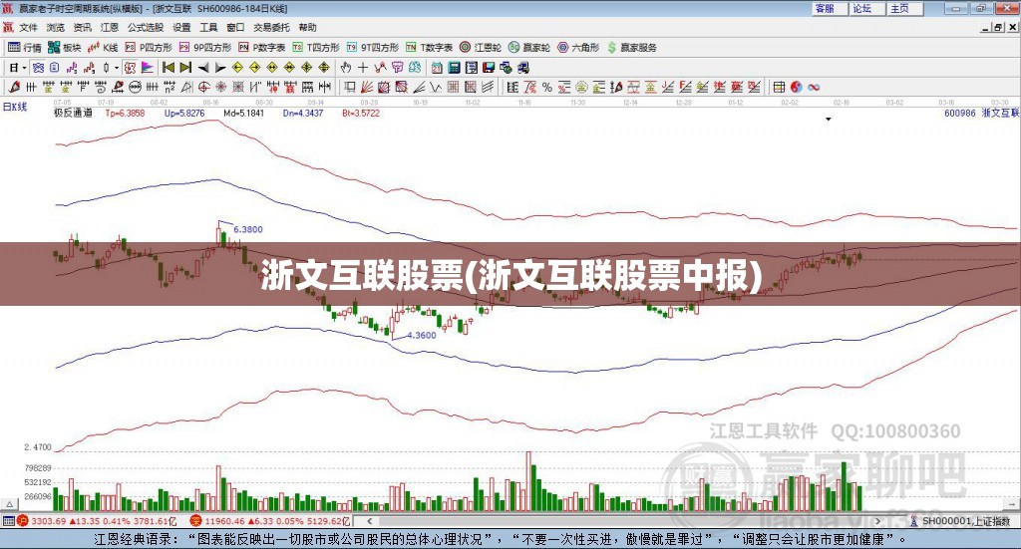Click the yin-yang icon
The width and height of the screenshot is (1021, 549).
tap(797, 87)
